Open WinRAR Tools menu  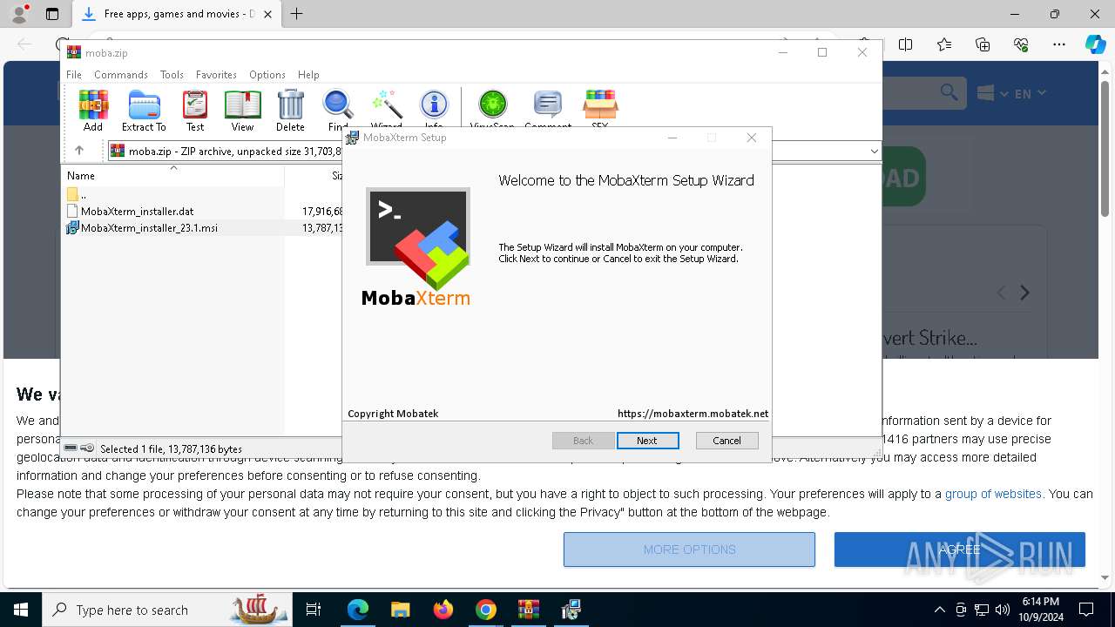(x=172, y=75)
